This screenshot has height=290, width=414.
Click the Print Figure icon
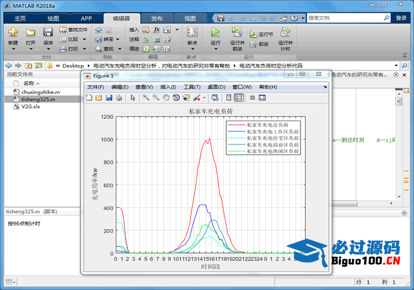tap(119, 98)
